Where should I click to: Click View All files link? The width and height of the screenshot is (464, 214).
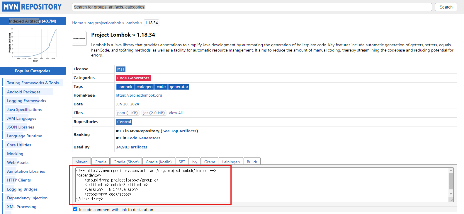pyautogui.click(x=176, y=113)
